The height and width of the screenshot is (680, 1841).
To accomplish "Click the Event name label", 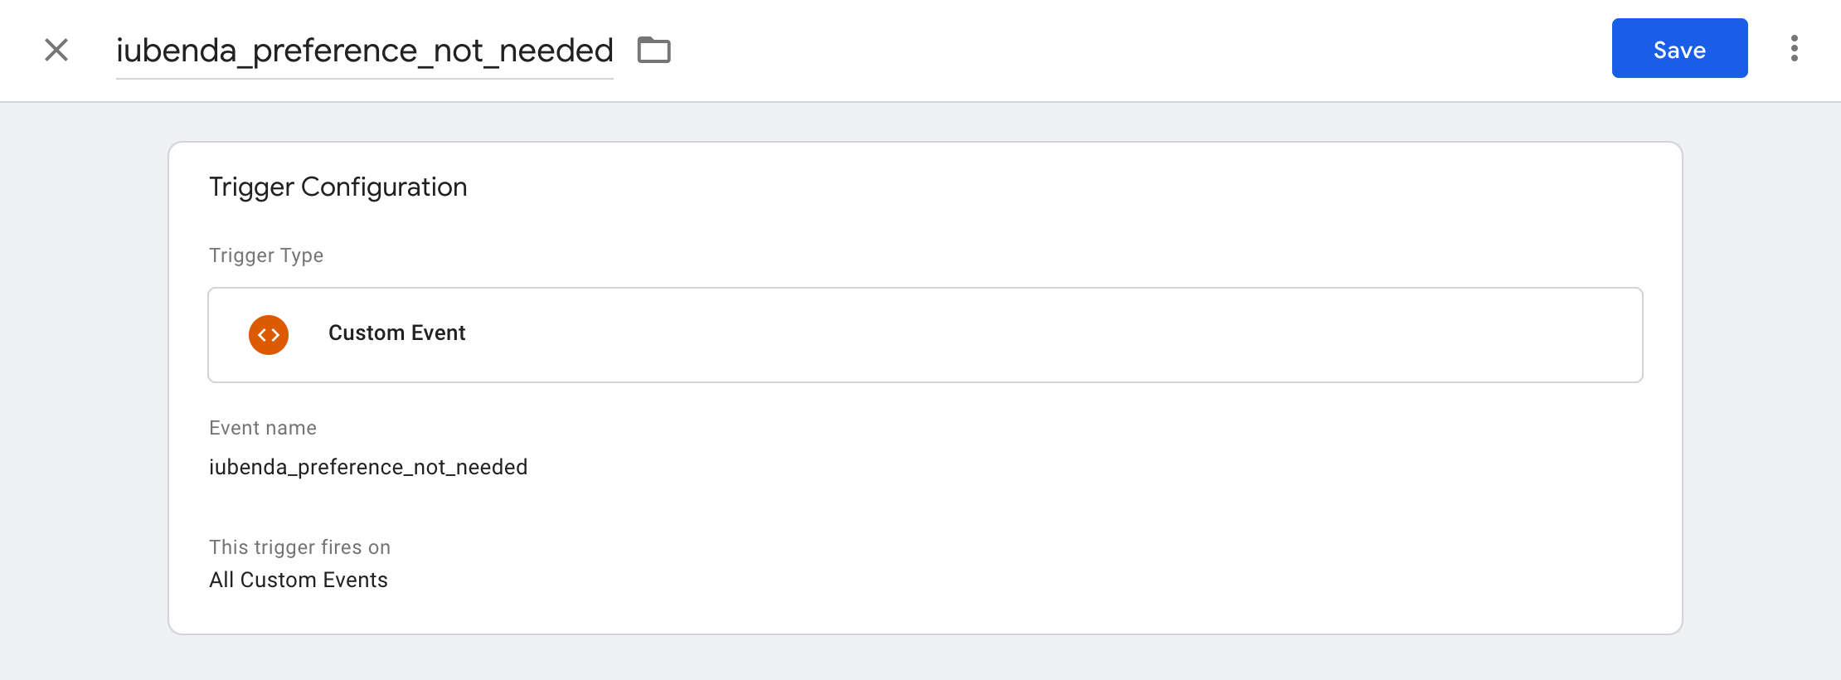I will [262, 428].
